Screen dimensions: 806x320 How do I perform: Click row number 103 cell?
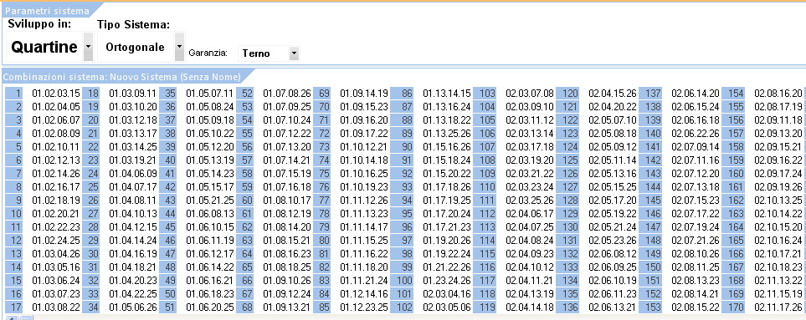(485, 94)
